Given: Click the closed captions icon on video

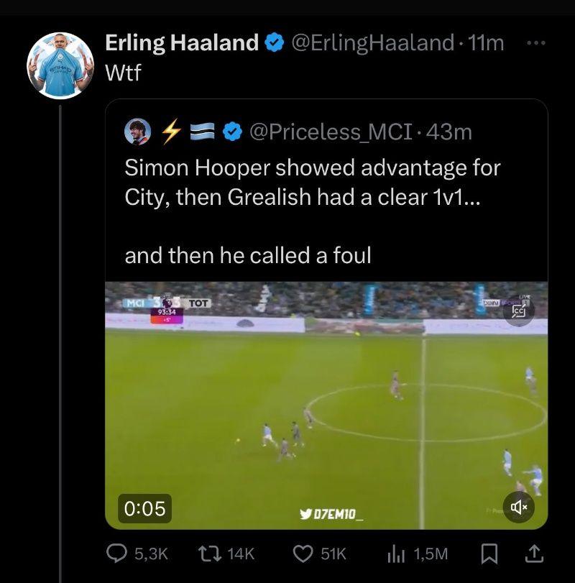Looking at the screenshot, I should coord(518,311).
